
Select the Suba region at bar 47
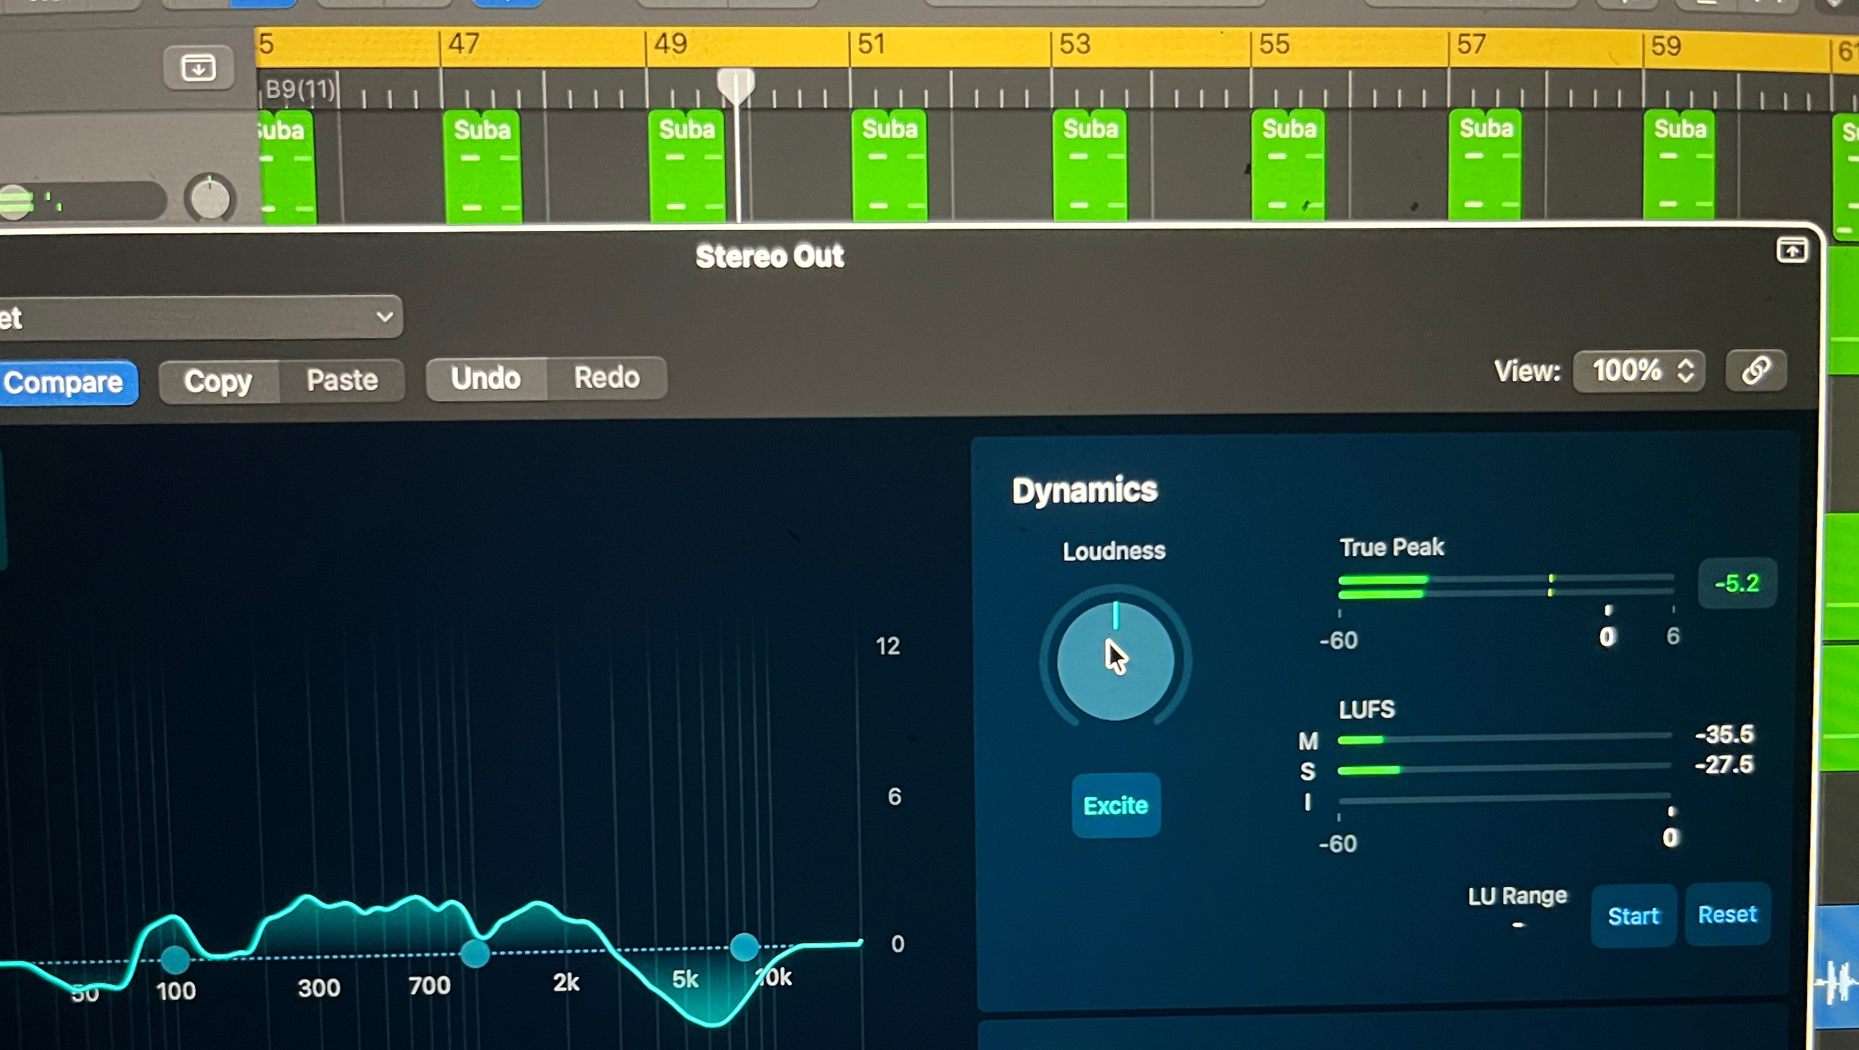(x=482, y=166)
